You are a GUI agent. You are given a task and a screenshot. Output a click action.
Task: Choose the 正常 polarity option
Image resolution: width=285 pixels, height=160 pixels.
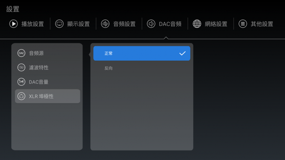pos(142,53)
